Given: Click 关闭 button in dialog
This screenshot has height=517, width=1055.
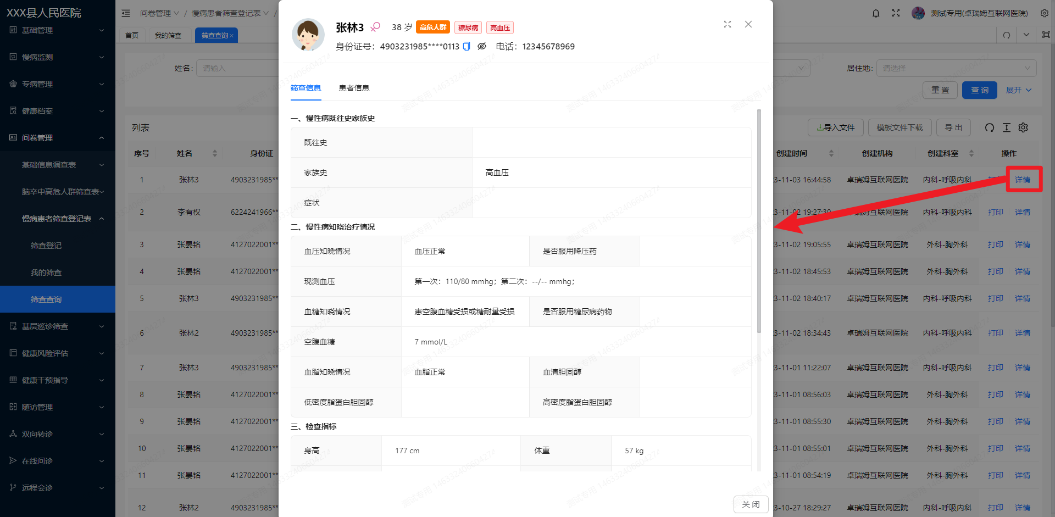Looking at the screenshot, I should click(751, 504).
